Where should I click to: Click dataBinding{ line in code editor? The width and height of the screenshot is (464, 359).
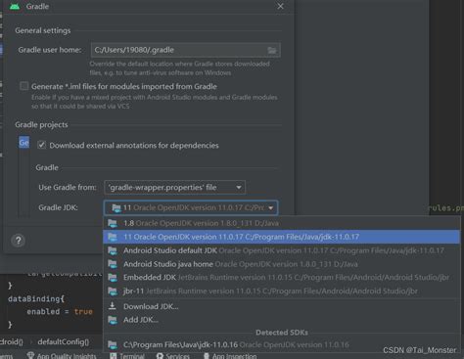pos(36,298)
